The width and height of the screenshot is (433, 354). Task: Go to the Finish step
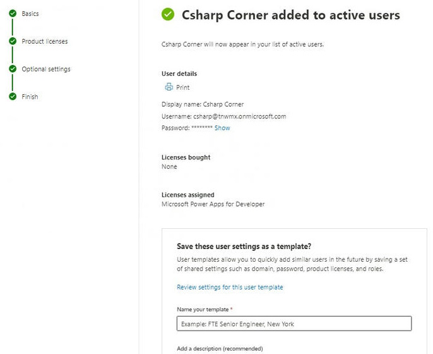pyautogui.click(x=30, y=97)
